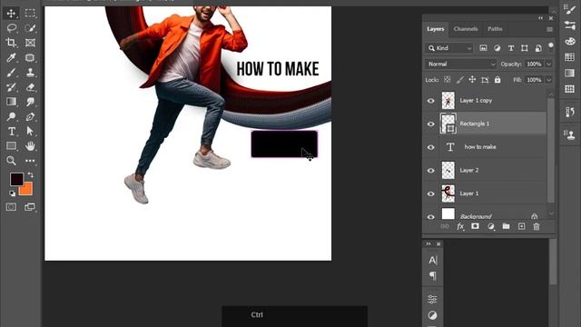Expand the collapsed character panel dock
Image resolution: width=581 pixels, height=327 pixels.
click(x=428, y=244)
